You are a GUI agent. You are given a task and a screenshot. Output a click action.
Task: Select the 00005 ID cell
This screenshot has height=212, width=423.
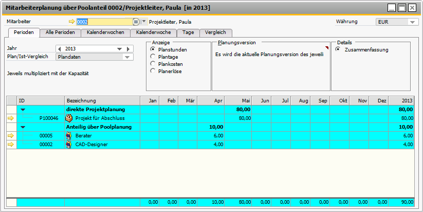[x=41, y=135]
